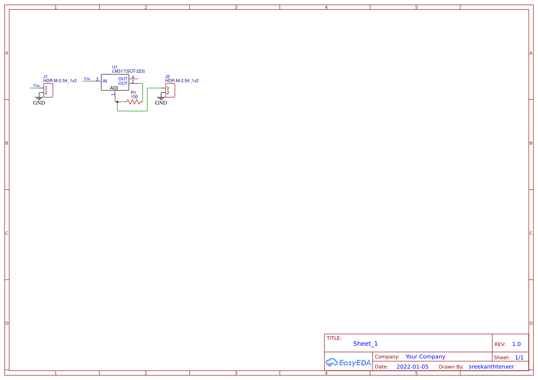The height and width of the screenshot is (380, 538).
Task: Click the header connector symbol J2
Action: [169, 91]
